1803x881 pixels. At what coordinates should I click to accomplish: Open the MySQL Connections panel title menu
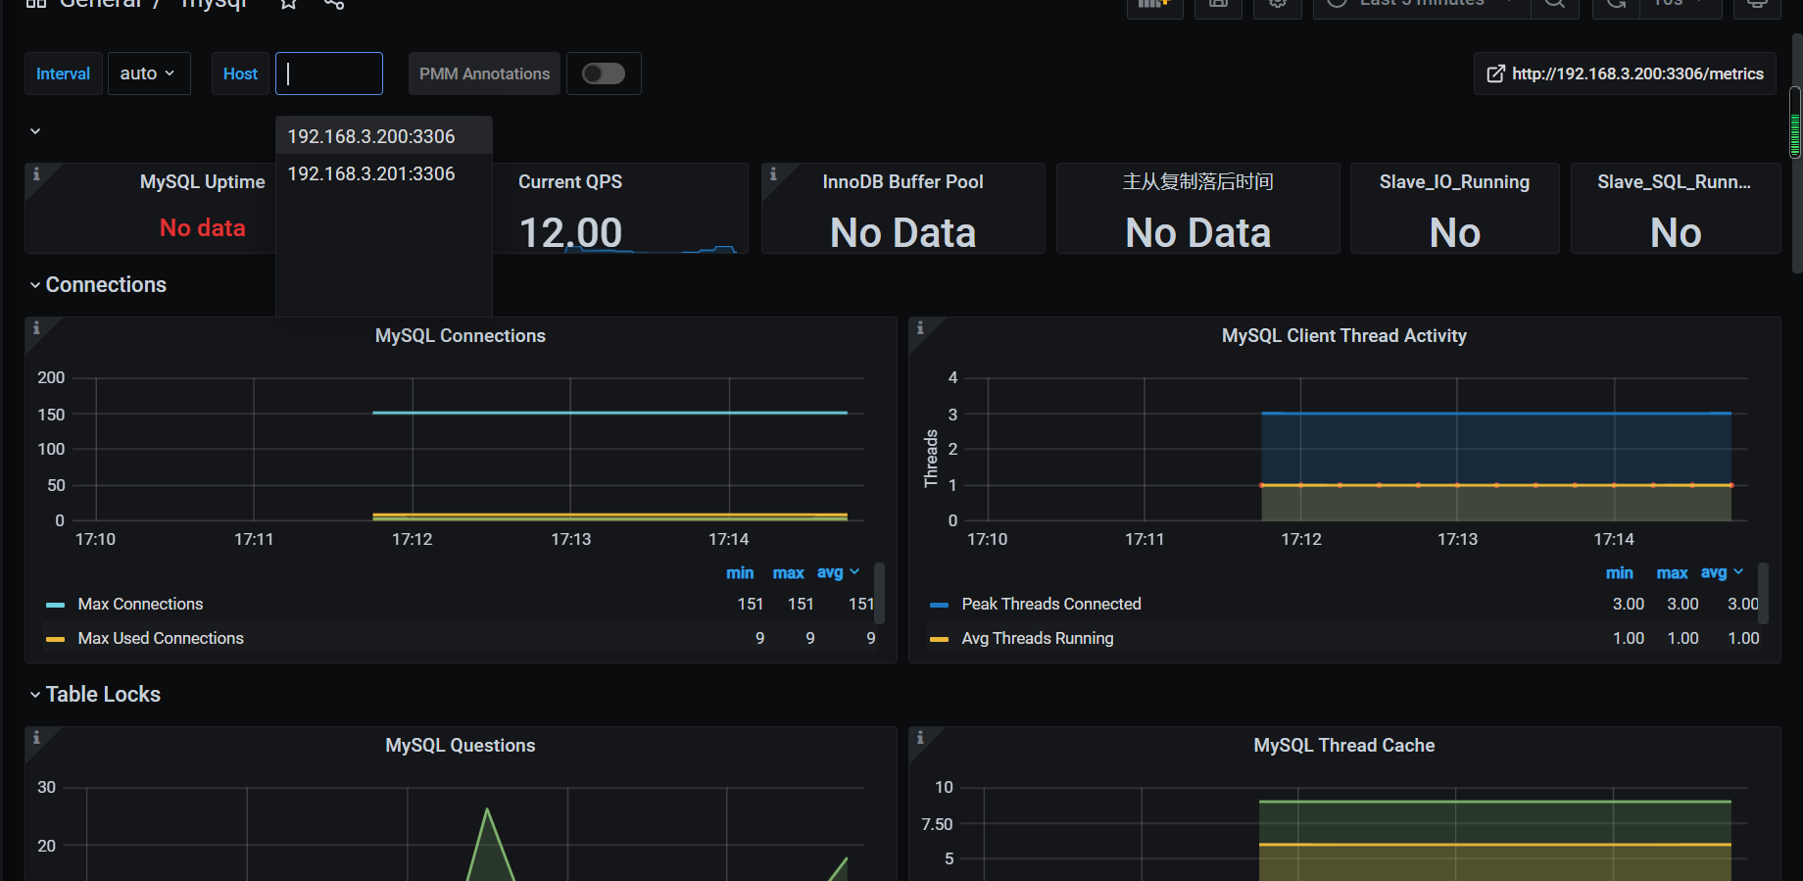pyautogui.click(x=461, y=336)
